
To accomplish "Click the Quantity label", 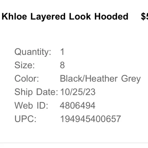I will [x=33, y=52].
